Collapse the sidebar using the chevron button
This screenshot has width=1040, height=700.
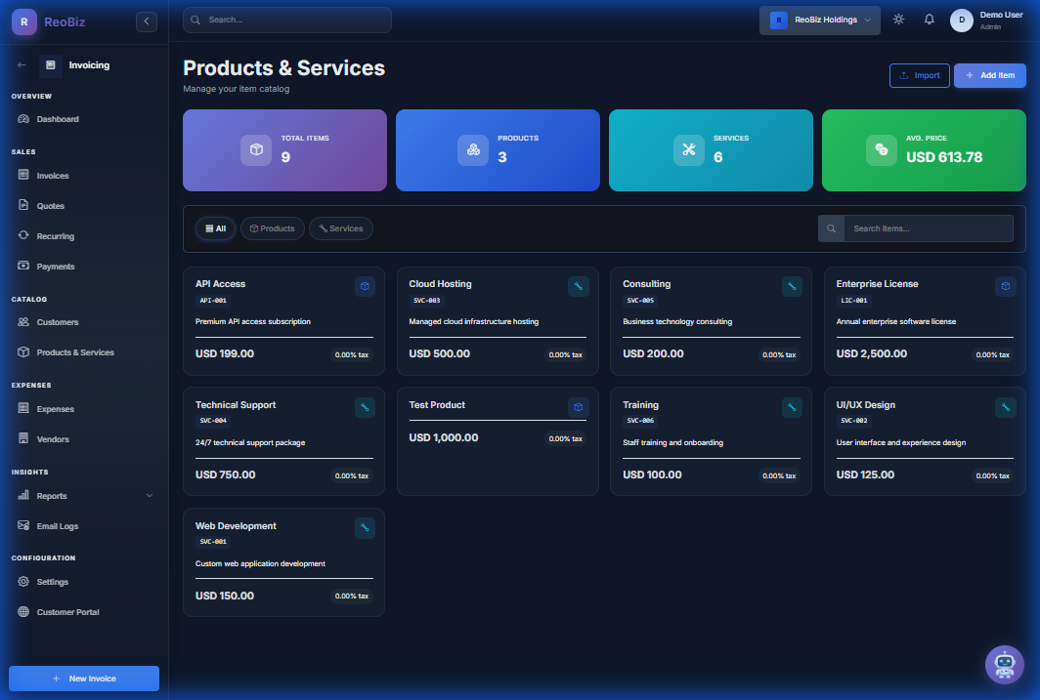coord(147,21)
